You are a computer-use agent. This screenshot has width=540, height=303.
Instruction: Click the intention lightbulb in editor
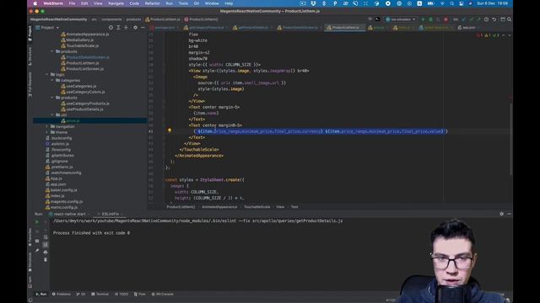[169, 130]
